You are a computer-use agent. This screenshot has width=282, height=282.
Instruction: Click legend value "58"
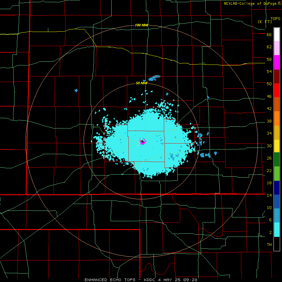click(x=269, y=59)
